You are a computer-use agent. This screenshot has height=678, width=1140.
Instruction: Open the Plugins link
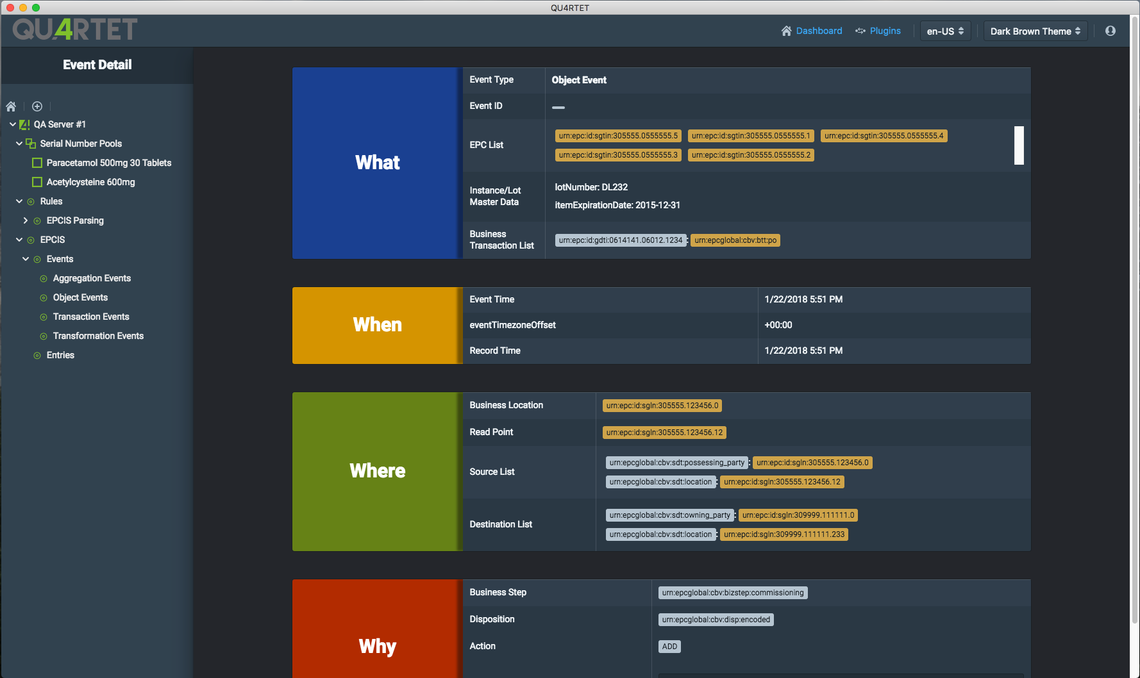885,31
